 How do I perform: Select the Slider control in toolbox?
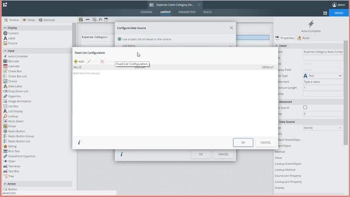[10, 161]
